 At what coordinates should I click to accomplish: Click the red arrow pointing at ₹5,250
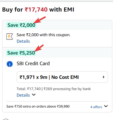(39, 48)
